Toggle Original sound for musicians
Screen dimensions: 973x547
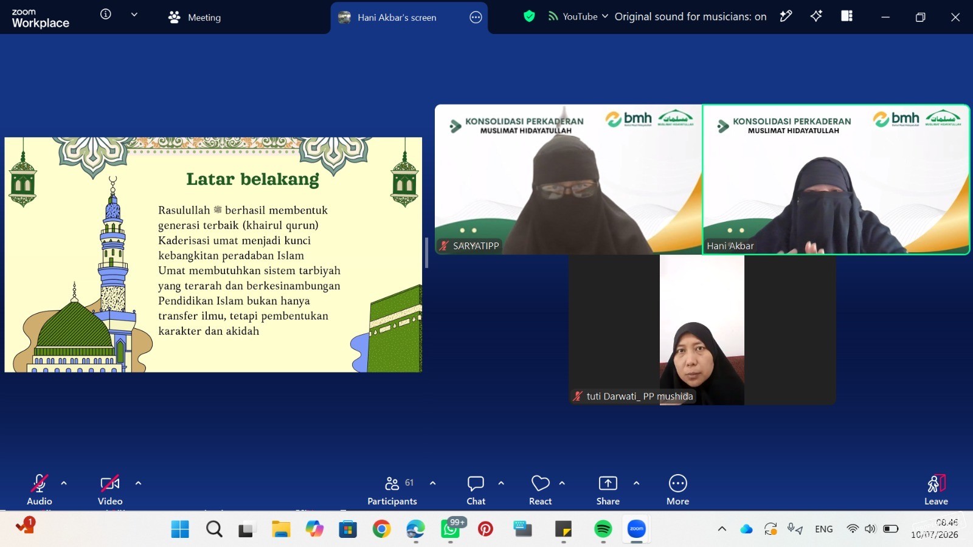(690, 16)
